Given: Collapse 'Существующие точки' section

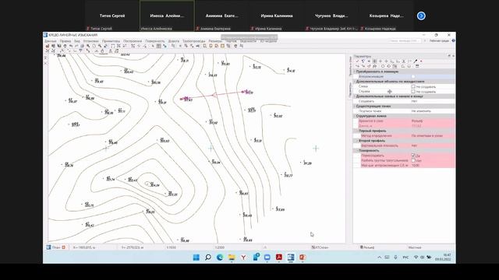Looking at the screenshot, I should [x=355, y=106].
